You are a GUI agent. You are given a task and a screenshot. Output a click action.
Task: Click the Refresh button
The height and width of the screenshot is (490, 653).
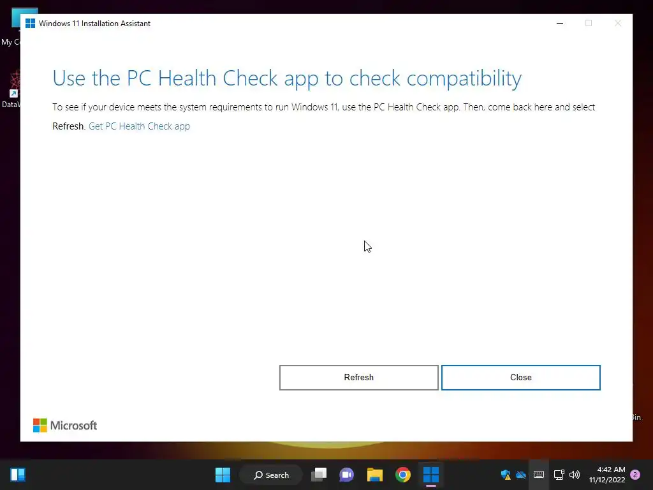coord(358,378)
